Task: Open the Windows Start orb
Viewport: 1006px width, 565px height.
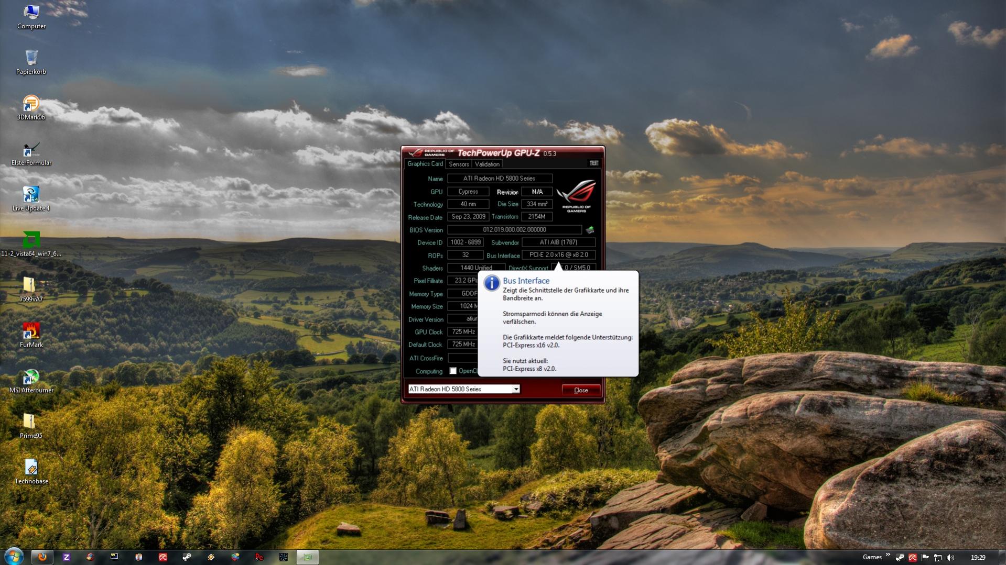Action: [14, 557]
